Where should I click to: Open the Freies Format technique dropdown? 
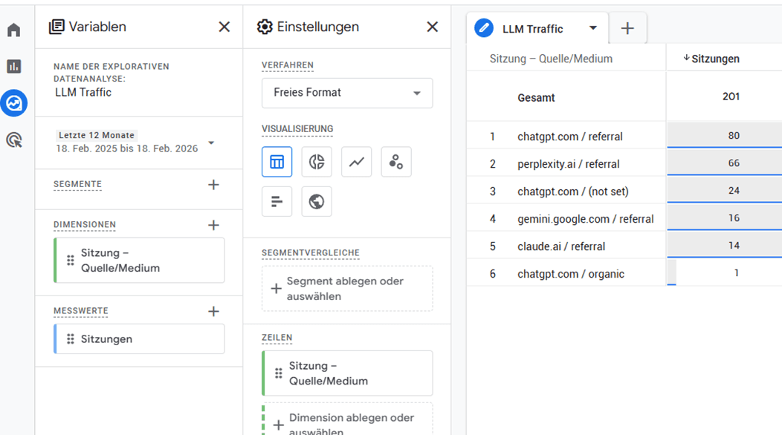[347, 93]
